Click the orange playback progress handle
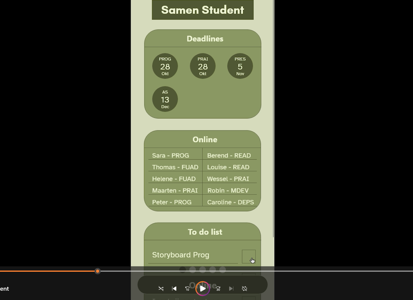413x300 pixels. (98, 271)
